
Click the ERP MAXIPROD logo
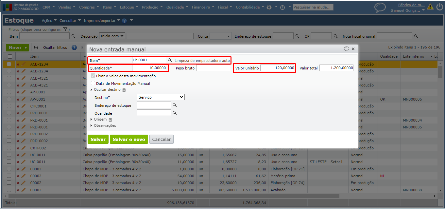21,7
